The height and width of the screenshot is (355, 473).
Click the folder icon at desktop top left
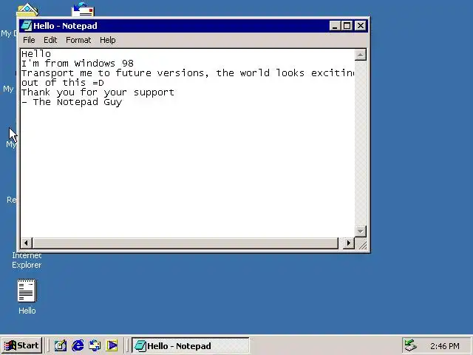(27, 10)
